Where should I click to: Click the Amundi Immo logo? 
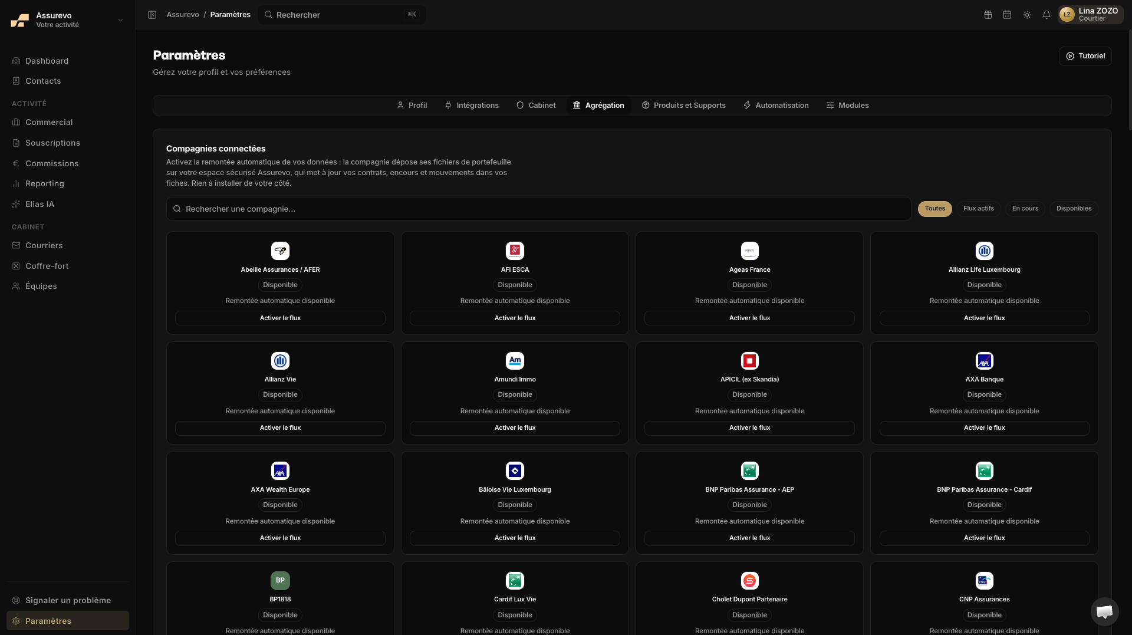pos(515,360)
